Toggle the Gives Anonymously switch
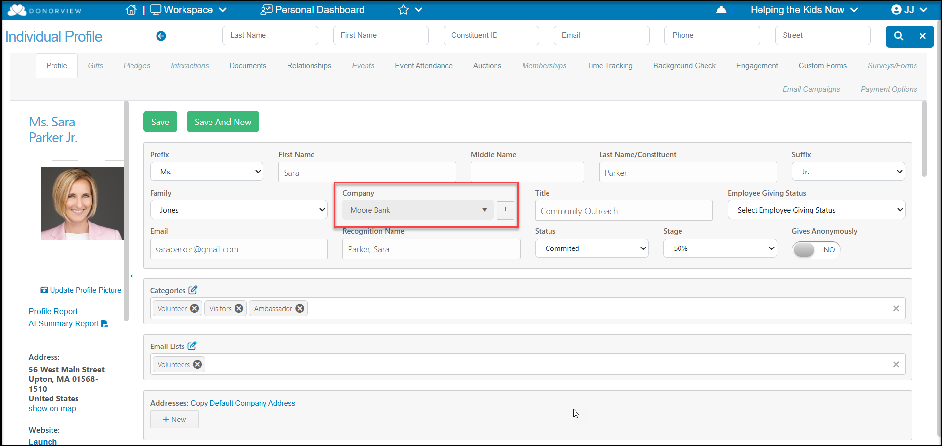Image resolution: width=942 pixels, height=446 pixels. [x=816, y=249]
